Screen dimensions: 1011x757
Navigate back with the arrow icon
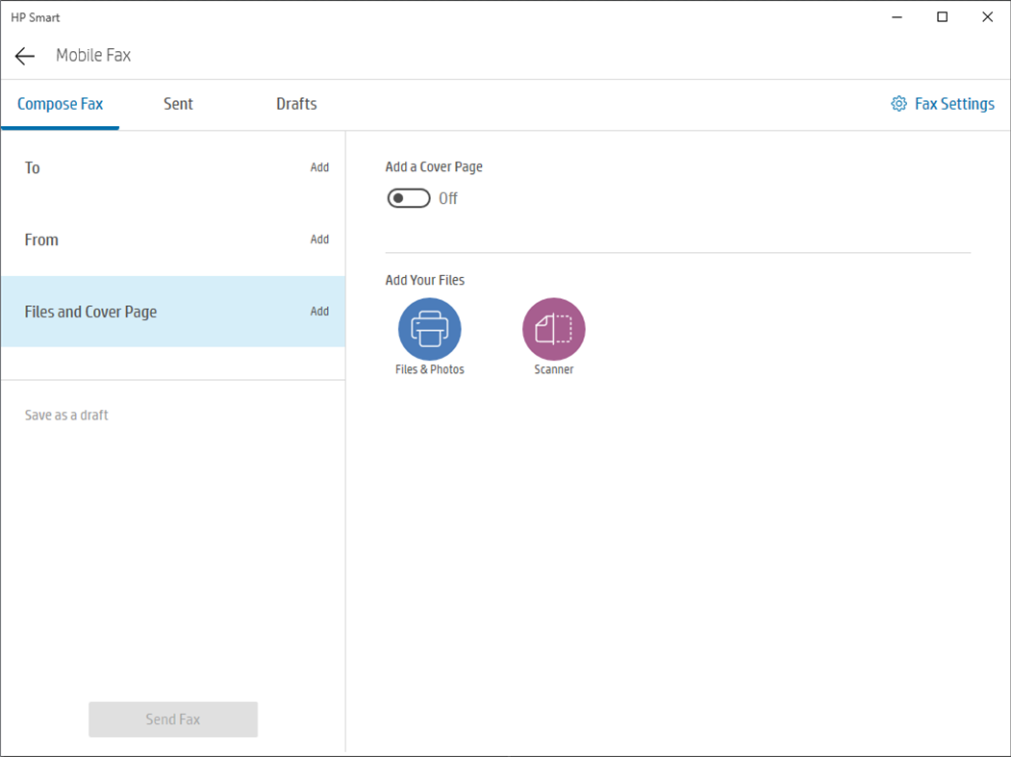(x=24, y=56)
